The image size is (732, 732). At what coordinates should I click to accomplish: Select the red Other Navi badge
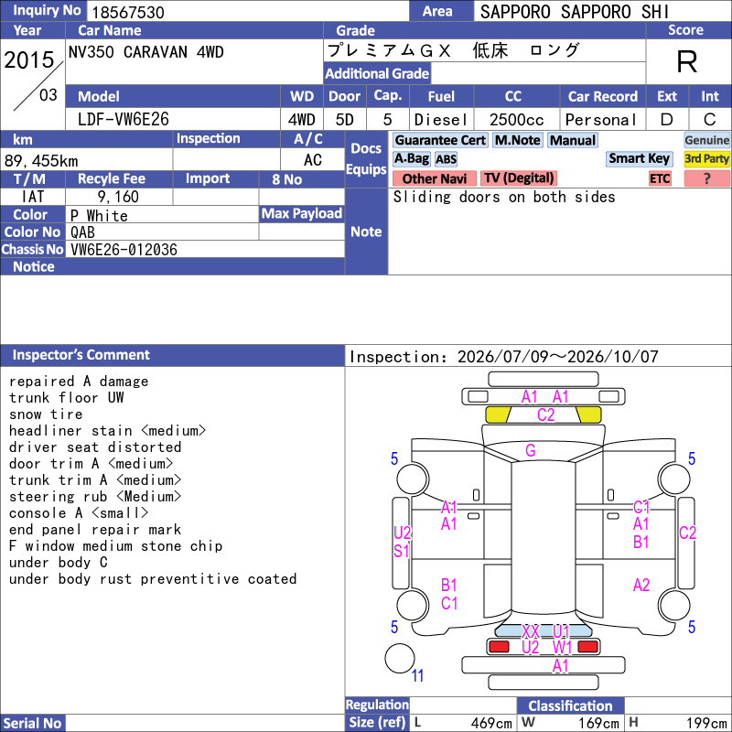point(434,178)
